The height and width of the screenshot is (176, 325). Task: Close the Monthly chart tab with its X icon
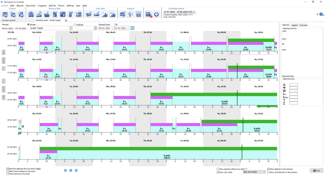pyautogui.click(x=65, y=20)
